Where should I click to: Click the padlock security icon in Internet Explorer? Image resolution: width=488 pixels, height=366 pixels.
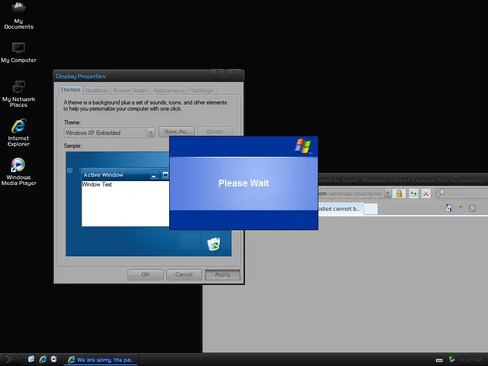click(399, 193)
